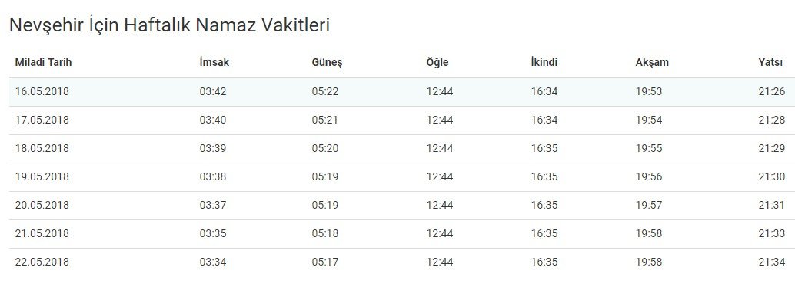The image size is (795, 287).
Task: Click the Miladi Tarih column header
Action: [44, 63]
